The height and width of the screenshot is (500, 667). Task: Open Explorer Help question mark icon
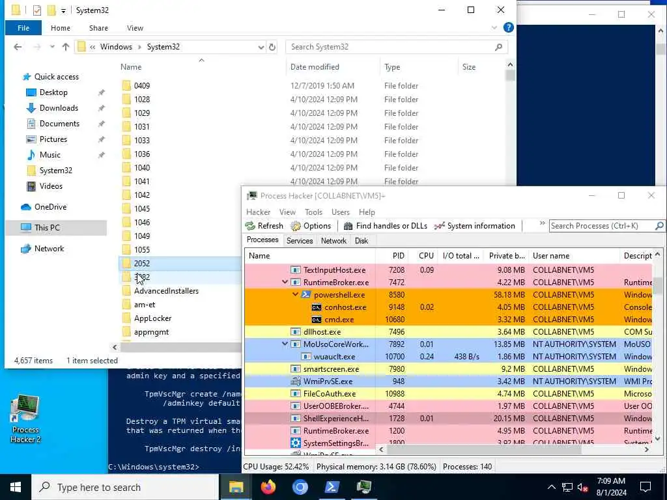[508, 27]
